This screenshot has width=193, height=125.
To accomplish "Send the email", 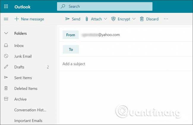I will coord(73,19).
